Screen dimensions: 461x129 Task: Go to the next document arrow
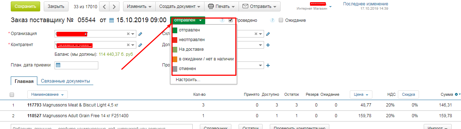pyautogui.click(x=114, y=6)
